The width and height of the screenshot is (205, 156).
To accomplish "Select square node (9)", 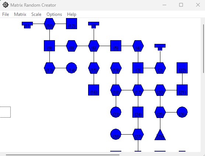I will pos(49,46).
